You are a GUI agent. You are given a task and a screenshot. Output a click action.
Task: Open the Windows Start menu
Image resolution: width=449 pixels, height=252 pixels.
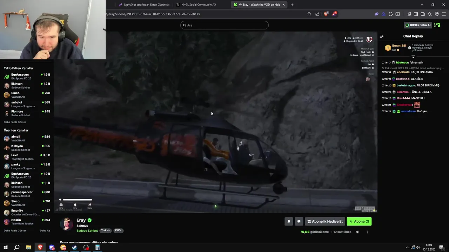5,247
